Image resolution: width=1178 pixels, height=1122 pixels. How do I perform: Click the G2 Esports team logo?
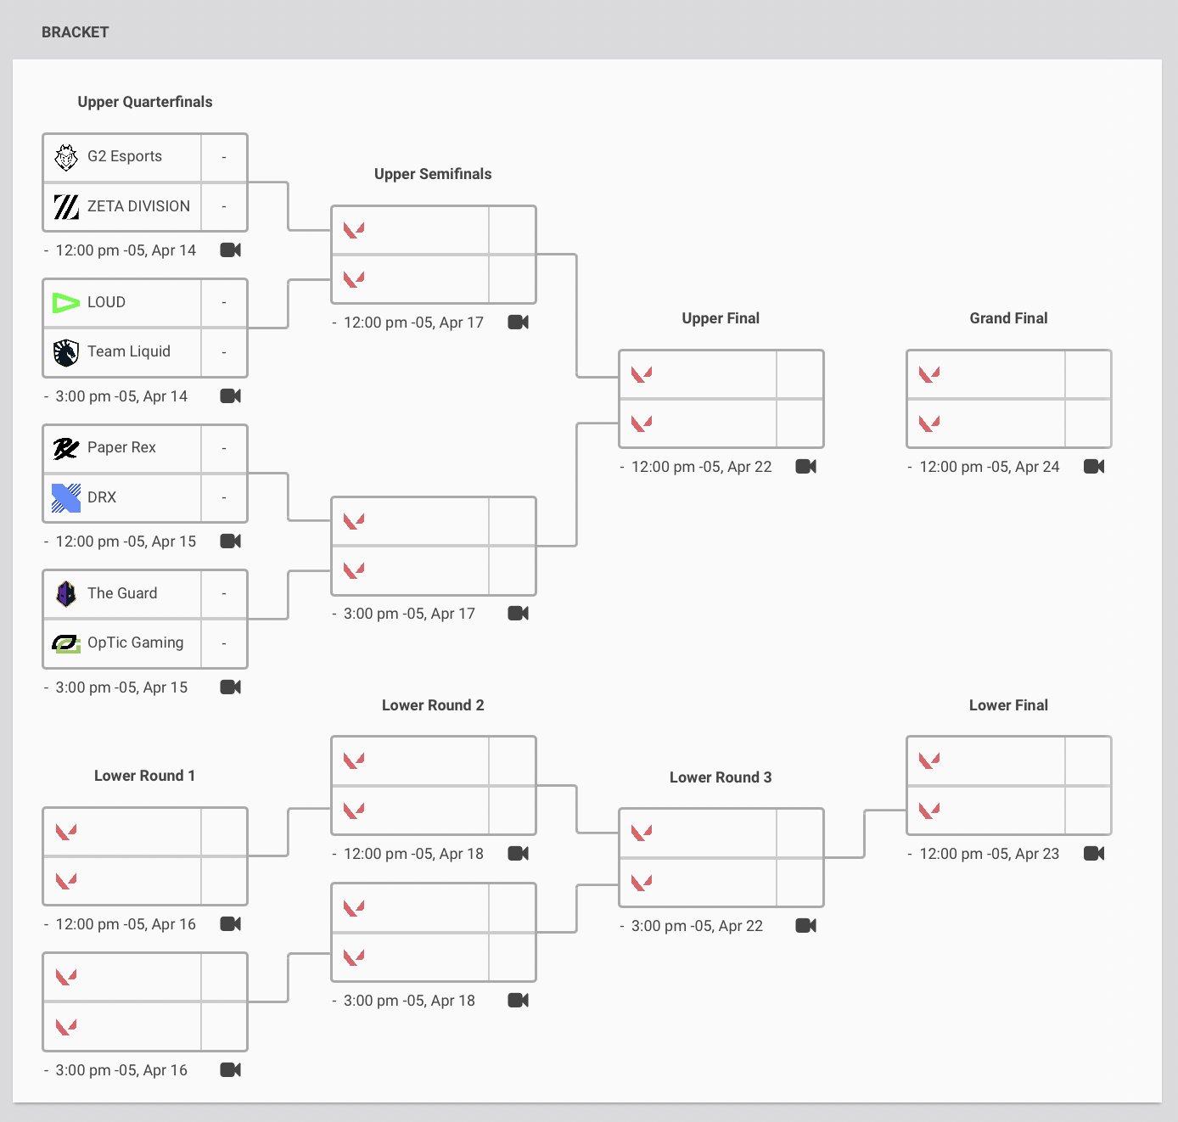click(66, 157)
